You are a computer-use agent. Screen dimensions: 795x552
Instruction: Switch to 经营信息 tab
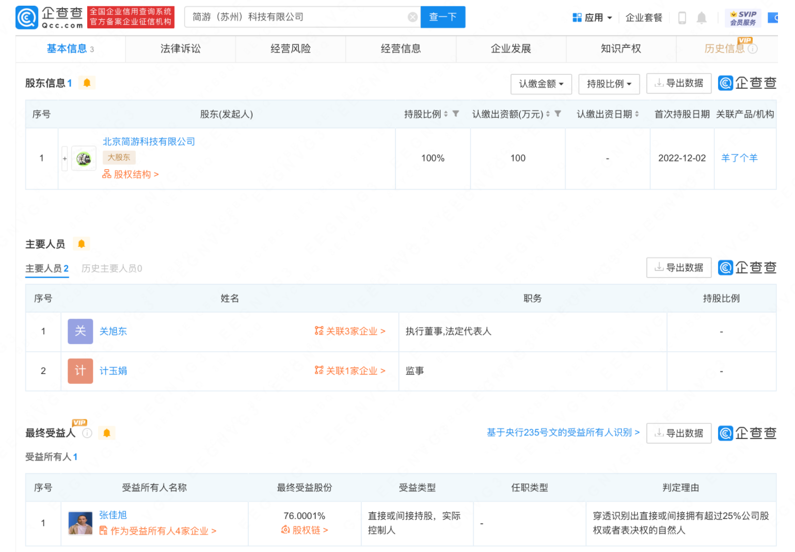pos(401,49)
